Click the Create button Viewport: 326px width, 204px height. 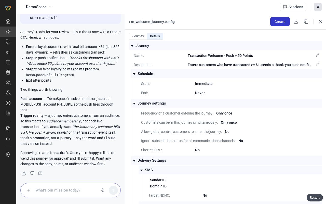[x=280, y=22]
